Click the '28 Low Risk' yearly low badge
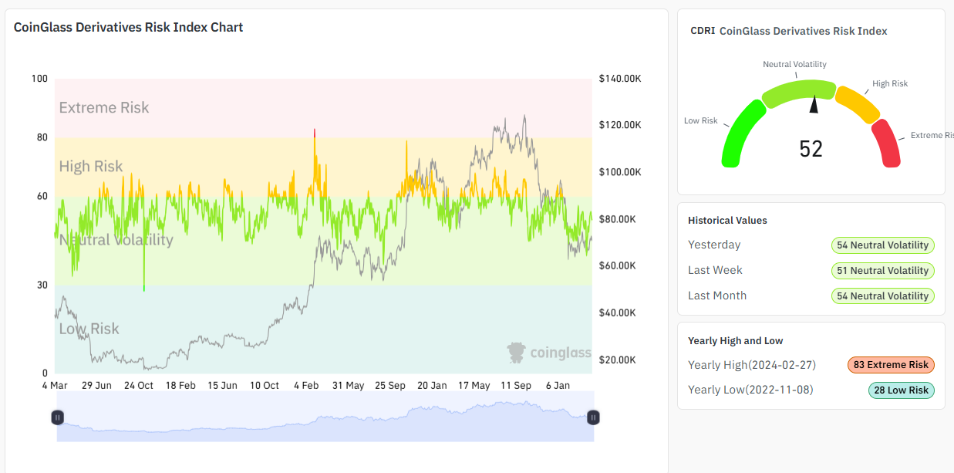 click(x=901, y=390)
